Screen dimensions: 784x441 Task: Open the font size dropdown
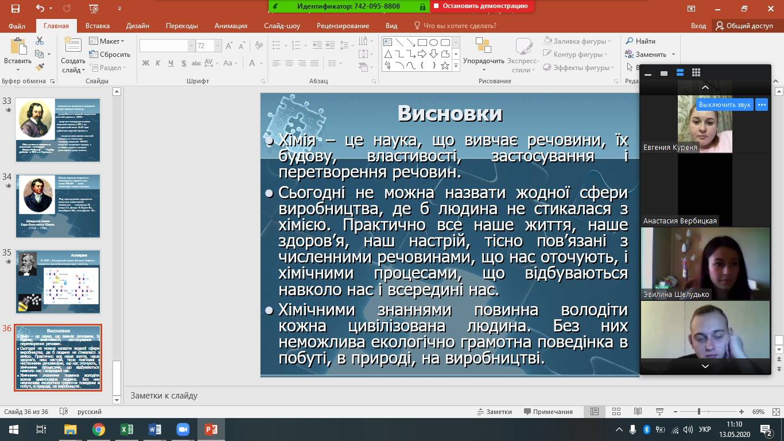(x=218, y=46)
